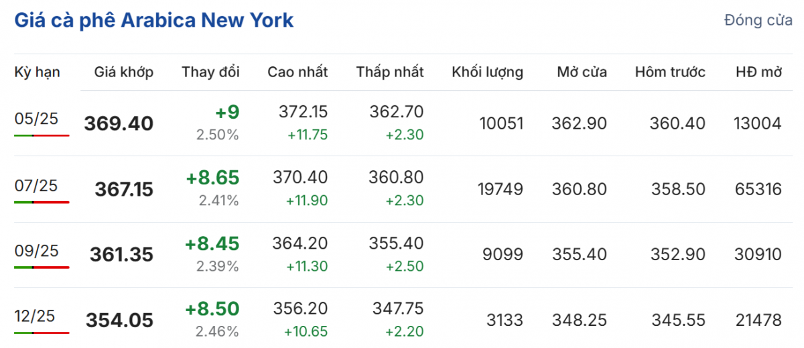Viewport: 804px width, 348px height.
Task: Click the green-red range bar under 05/25
Action: 42,135
